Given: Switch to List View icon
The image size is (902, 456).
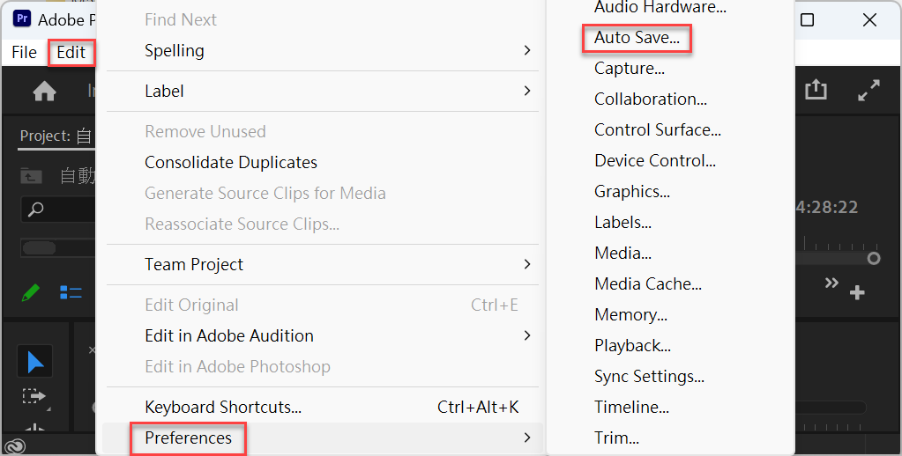Looking at the screenshot, I should click(71, 293).
